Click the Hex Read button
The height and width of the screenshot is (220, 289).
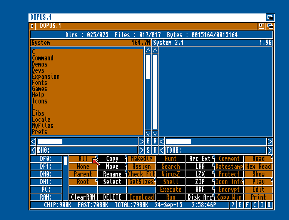tap(258, 167)
